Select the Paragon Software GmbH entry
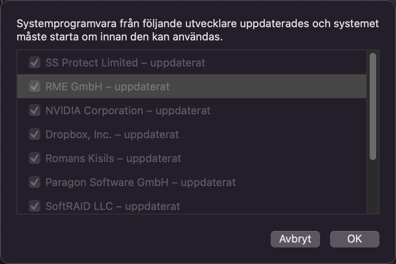The width and height of the screenshot is (396, 264). click(x=140, y=182)
